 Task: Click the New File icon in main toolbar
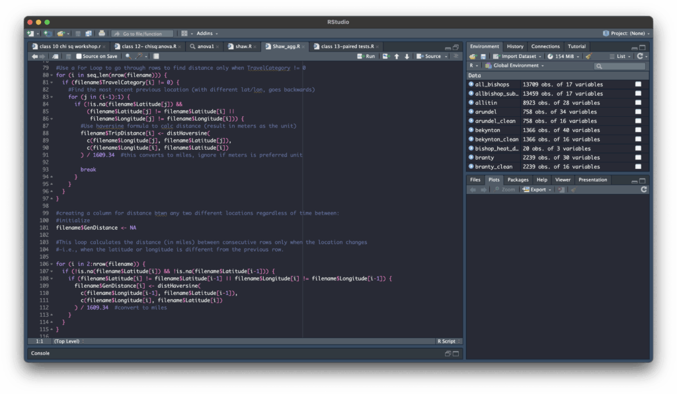pos(30,33)
